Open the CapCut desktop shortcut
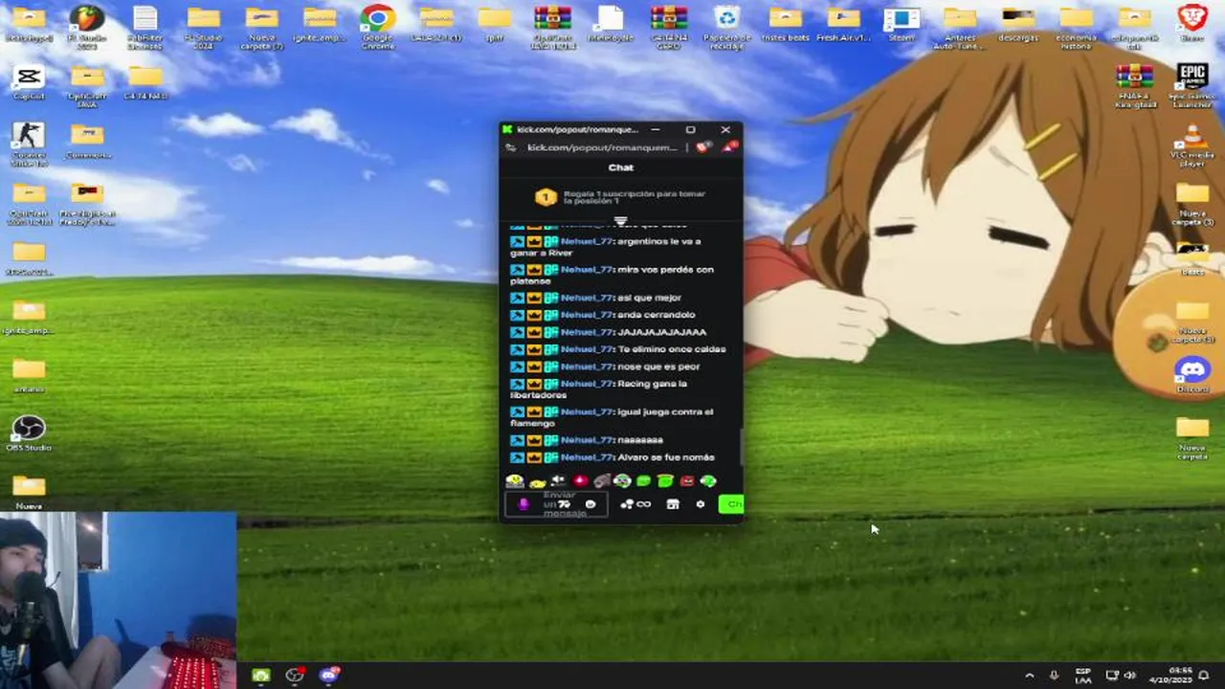Image resolution: width=1225 pixels, height=689 pixels. [x=29, y=82]
